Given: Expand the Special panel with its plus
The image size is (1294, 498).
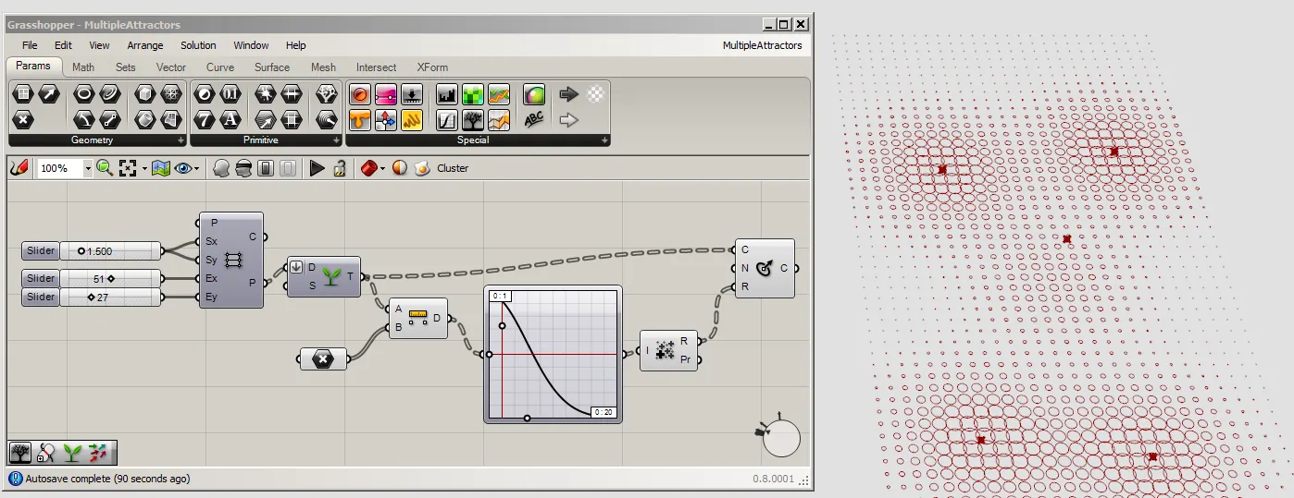Looking at the screenshot, I should click(604, 140).
